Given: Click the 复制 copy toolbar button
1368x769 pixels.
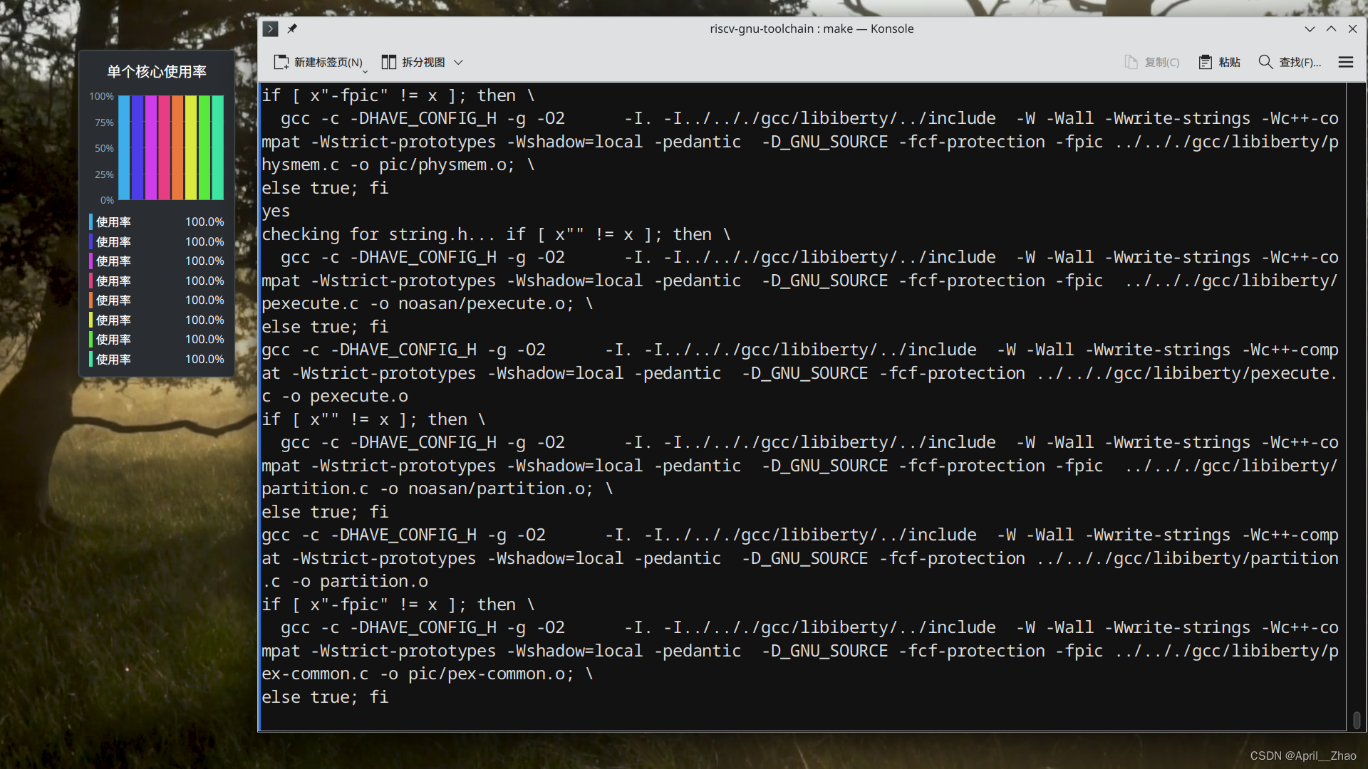Looking at the screenshot, I should pyautogui.click(x=1152, y=63).
